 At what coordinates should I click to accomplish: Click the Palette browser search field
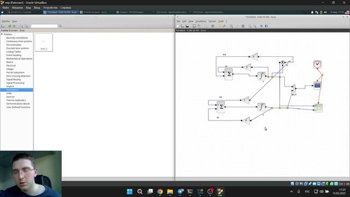tap(44, 26)
